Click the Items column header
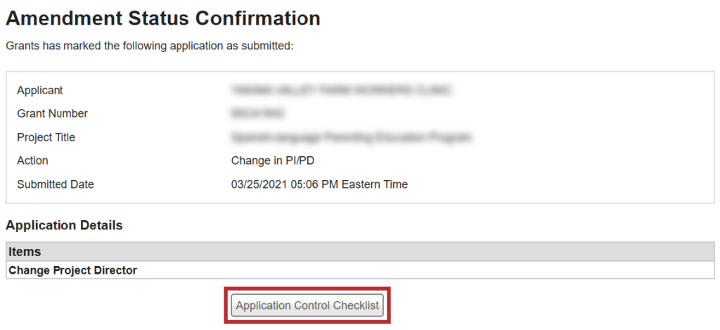 (x=25, y=251)
